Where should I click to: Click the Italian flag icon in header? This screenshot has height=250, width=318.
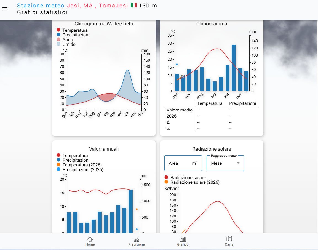(x=133, y=5)
